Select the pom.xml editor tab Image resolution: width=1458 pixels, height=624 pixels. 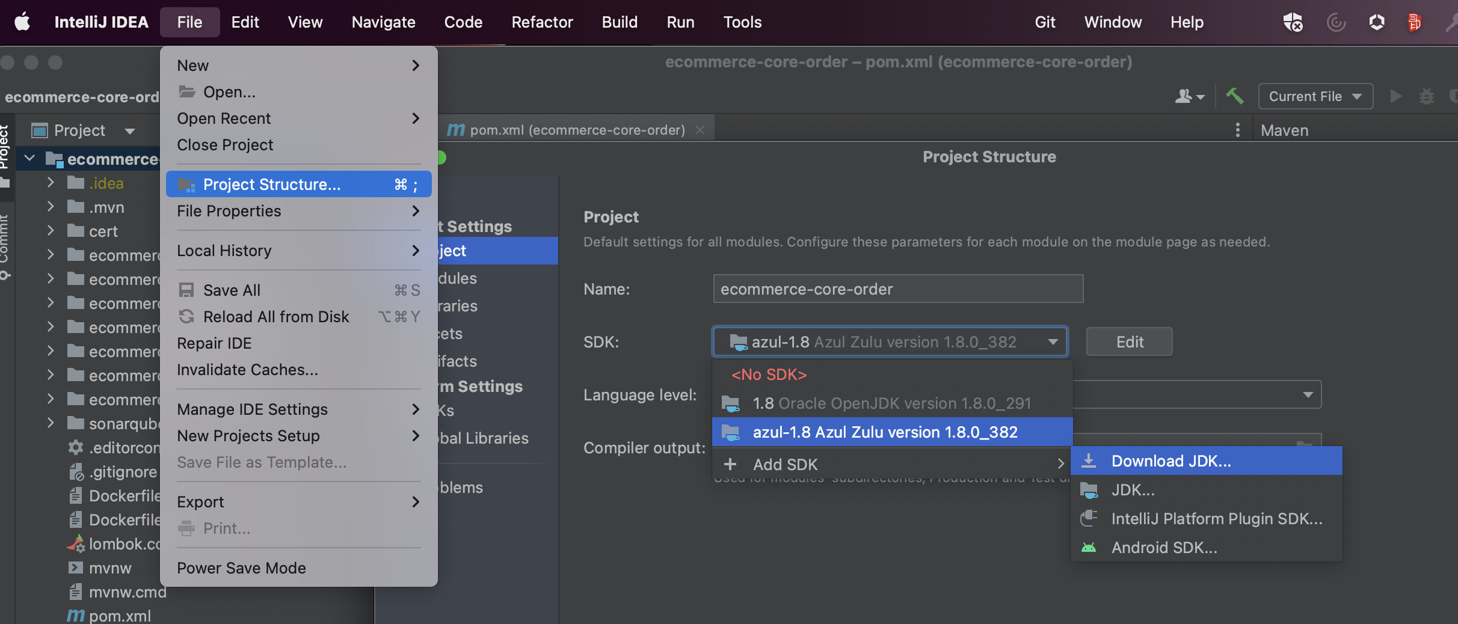(577, 130)
